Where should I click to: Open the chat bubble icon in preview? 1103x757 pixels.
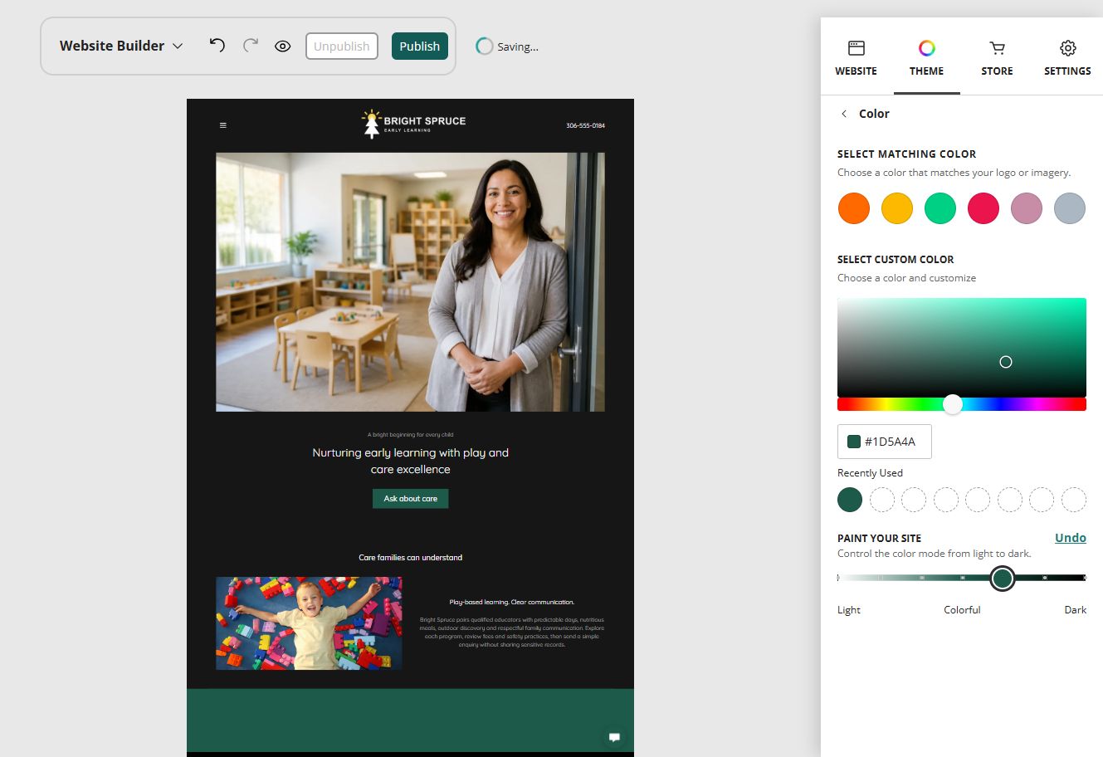click(614, 737)
